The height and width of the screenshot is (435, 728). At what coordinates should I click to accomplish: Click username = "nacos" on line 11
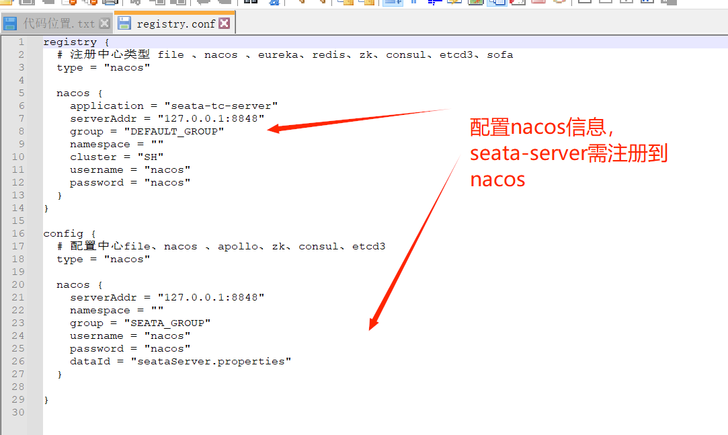[130, 170]
